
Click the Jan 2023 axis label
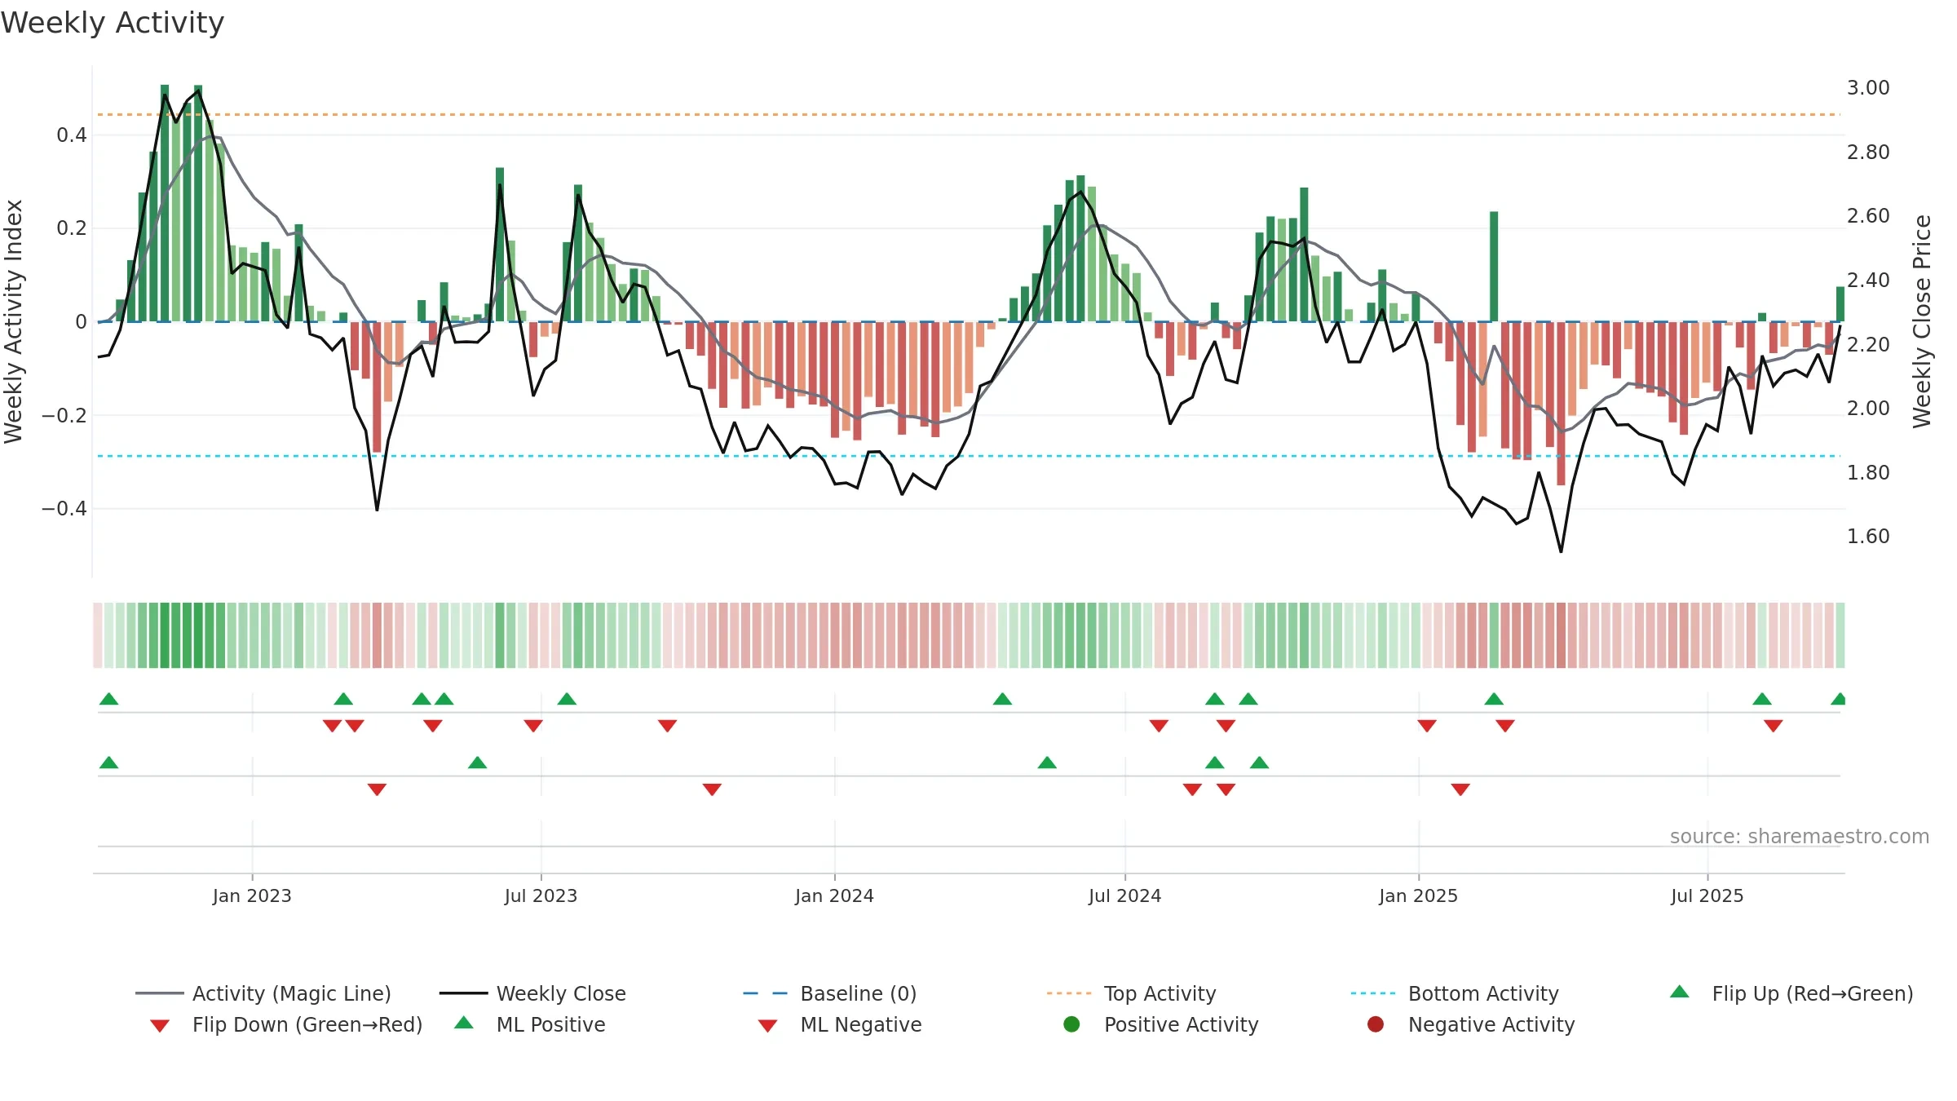[x=252, y=895]
